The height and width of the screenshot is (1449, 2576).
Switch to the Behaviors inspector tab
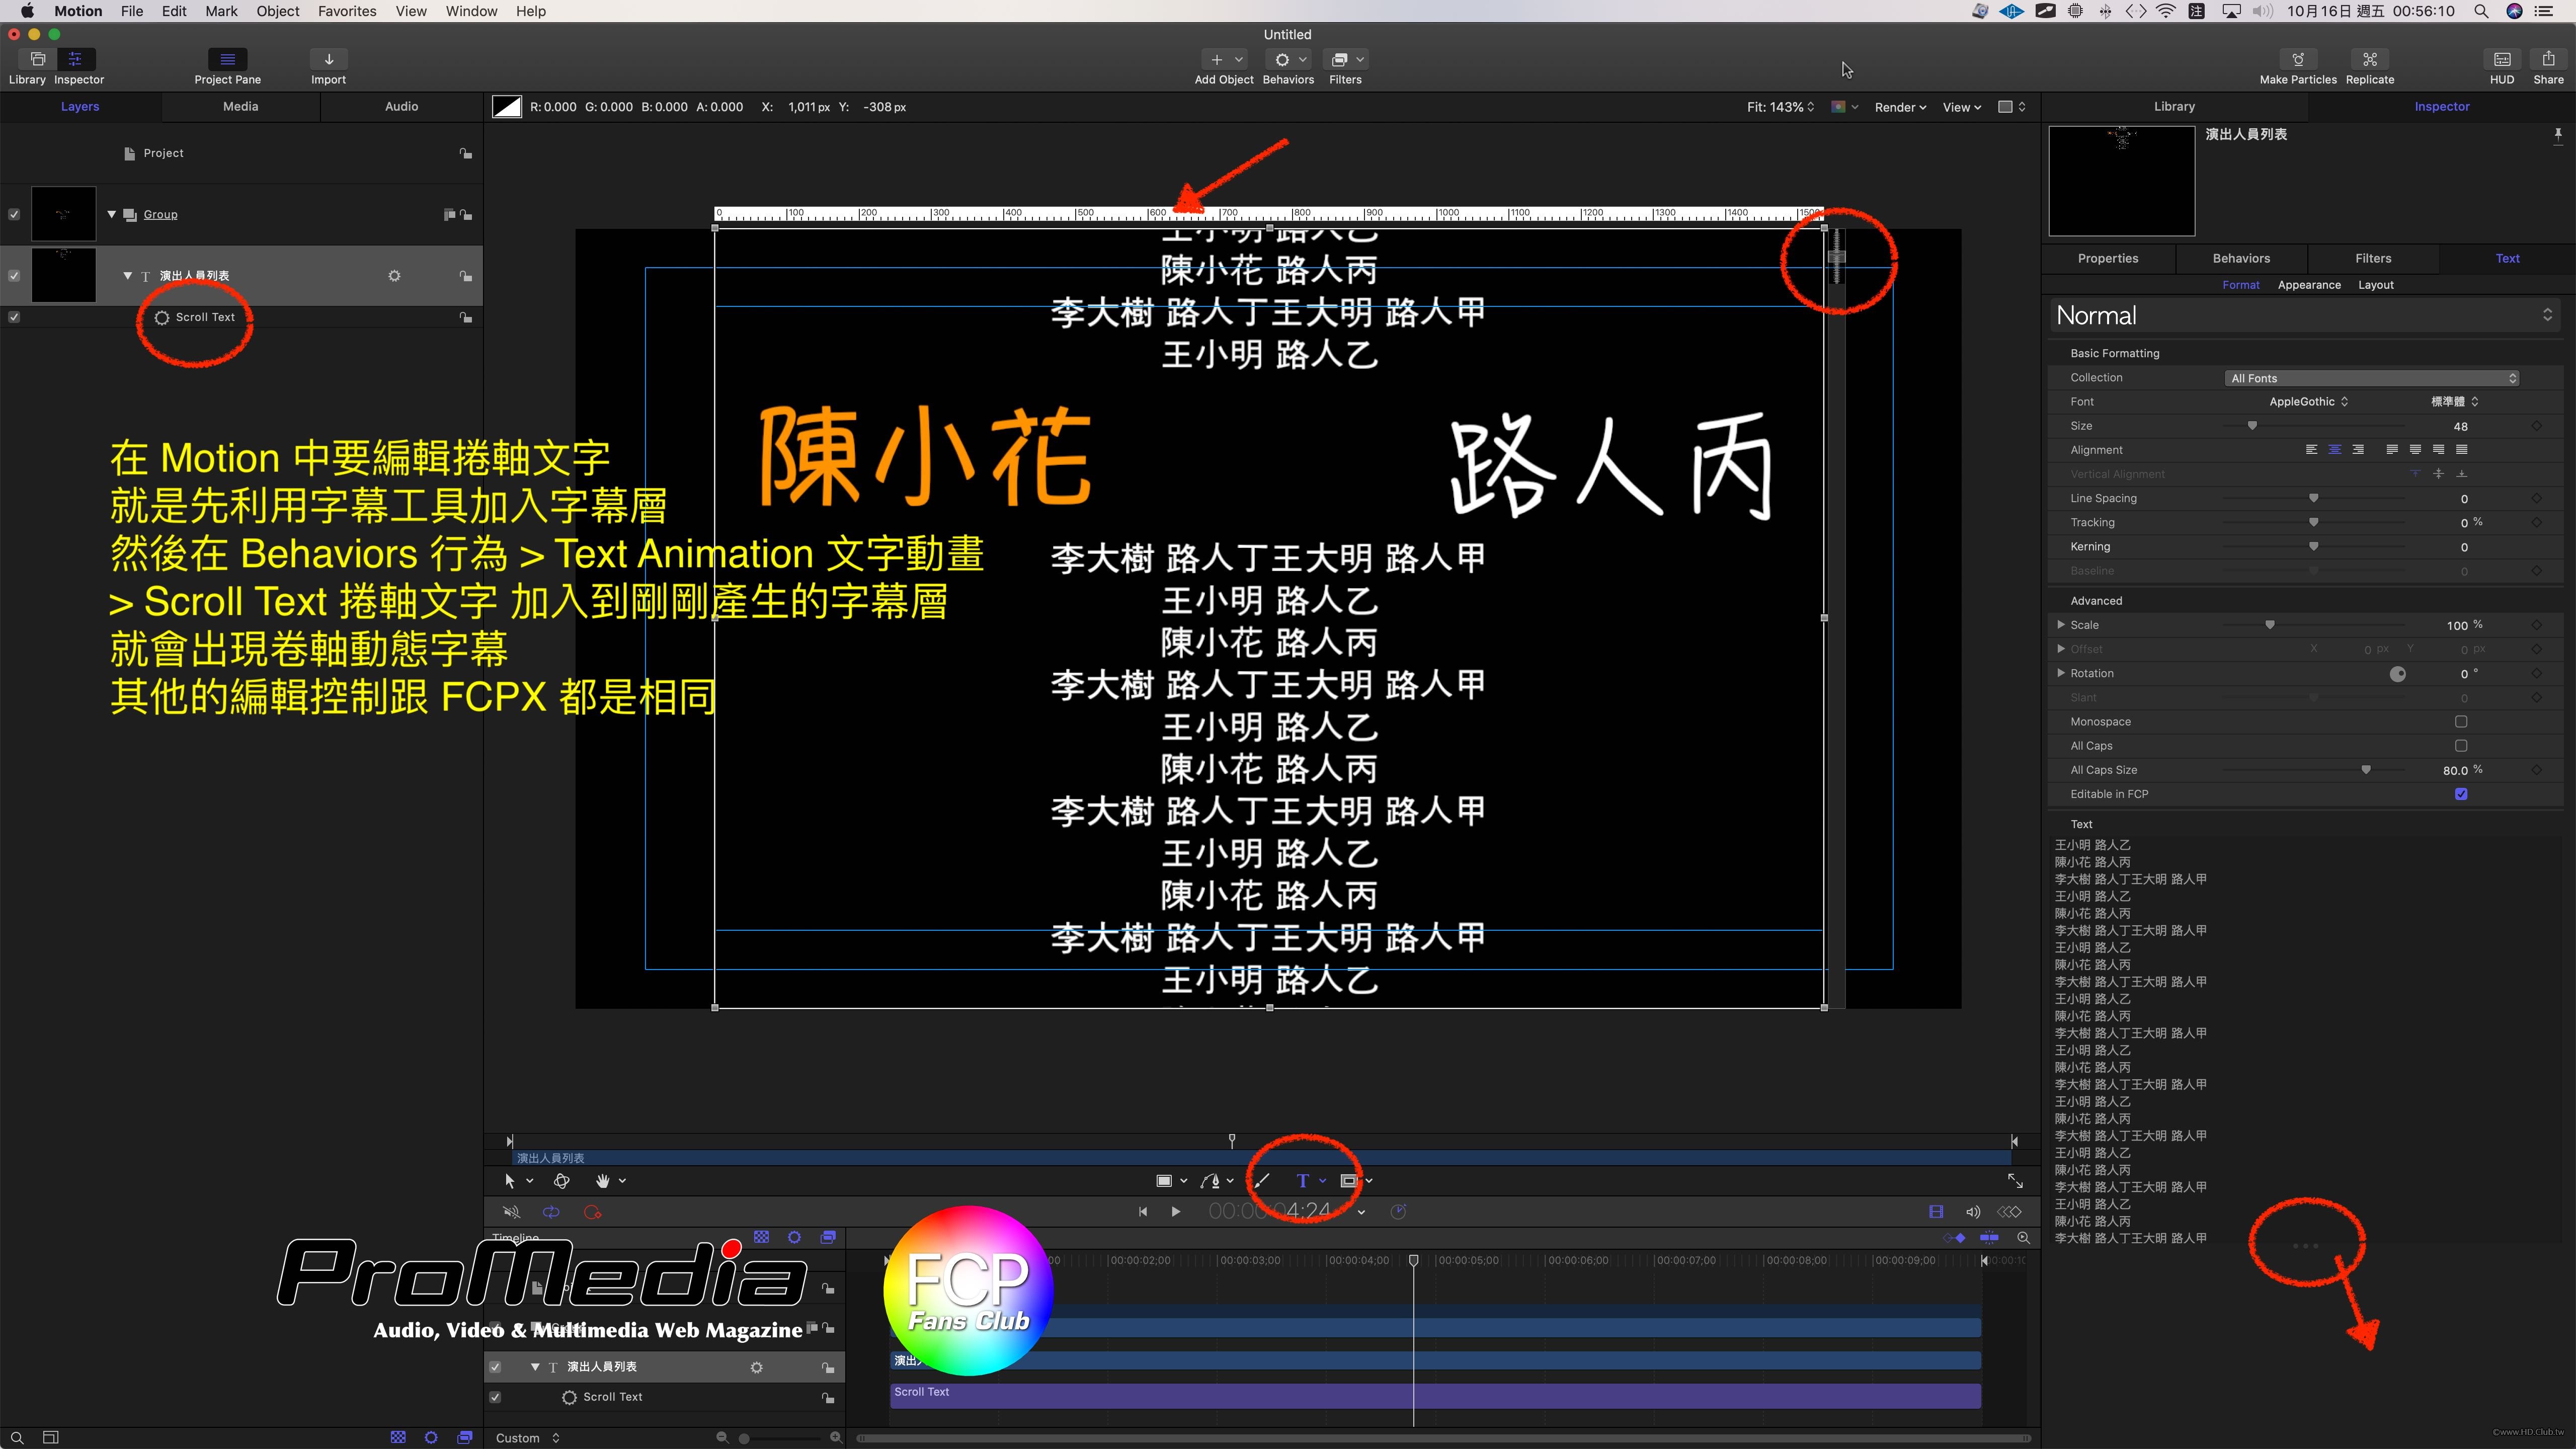tap(2241, 258)
